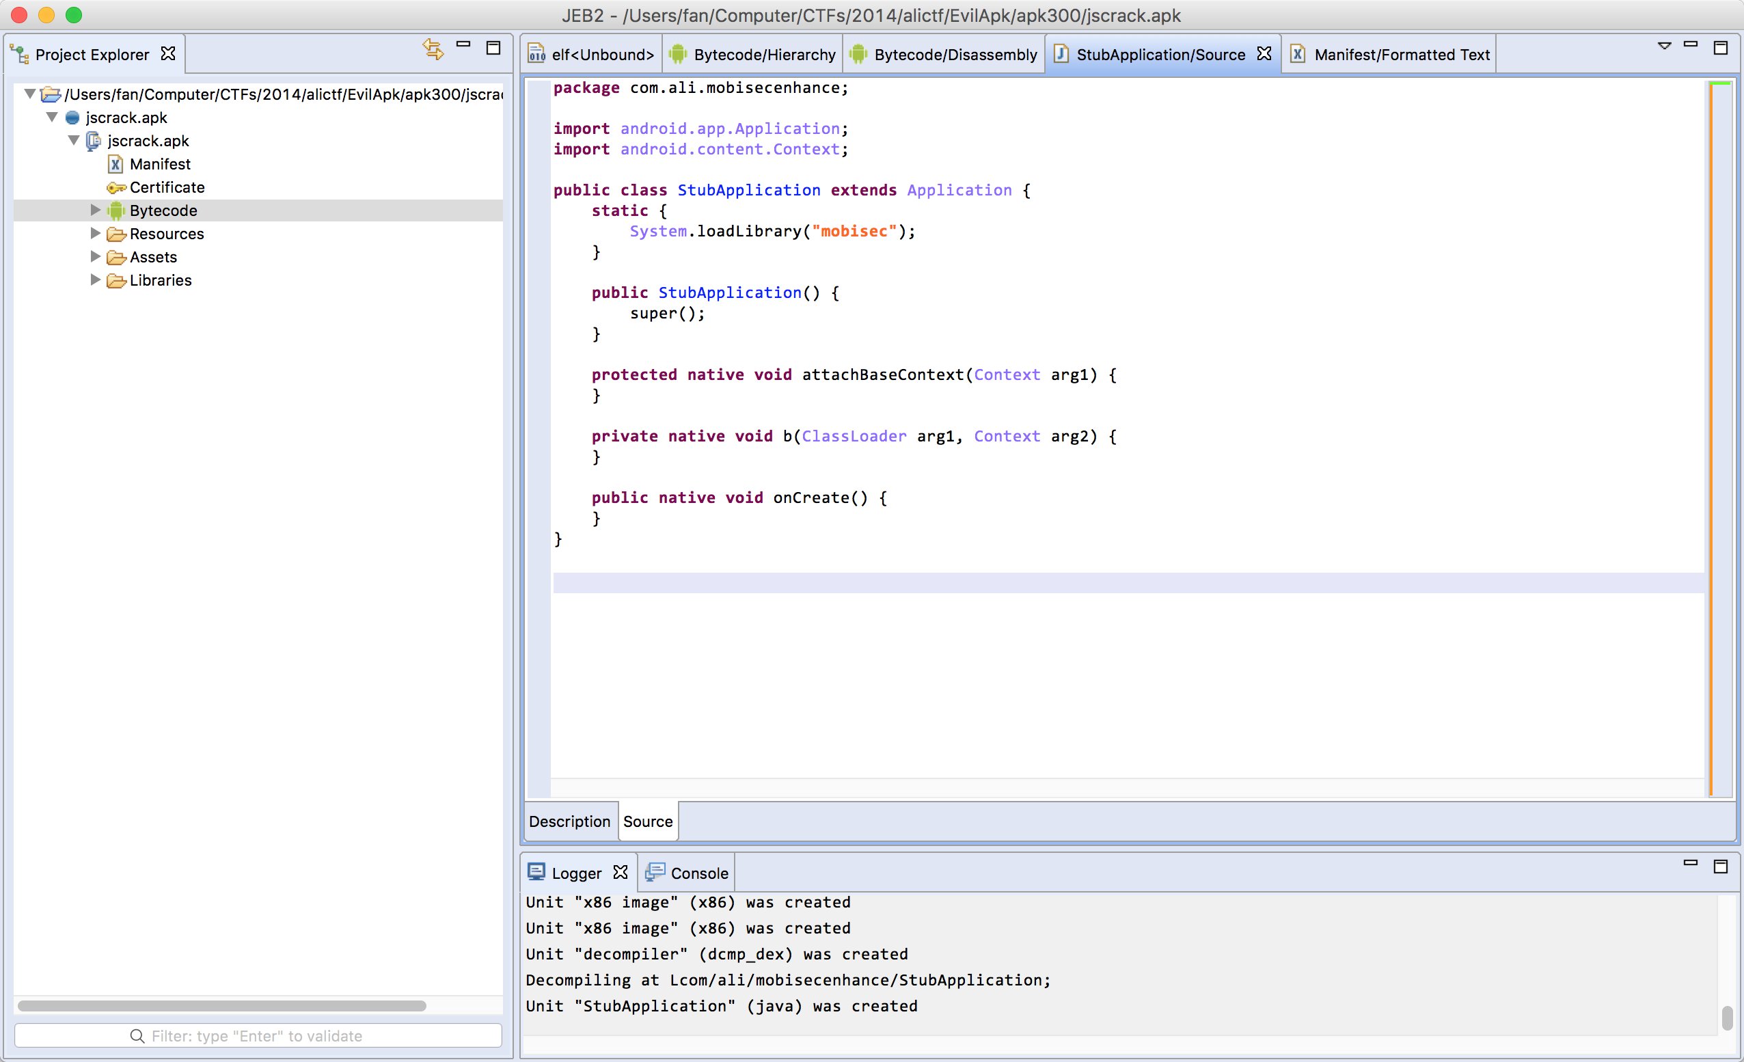Collapse the top jscrack.apk project node
1744x1062 pixels.
pyautogui.click(x=52, y=117)
